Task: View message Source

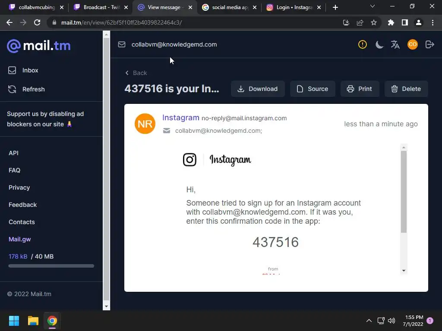Action: [313, 89]
